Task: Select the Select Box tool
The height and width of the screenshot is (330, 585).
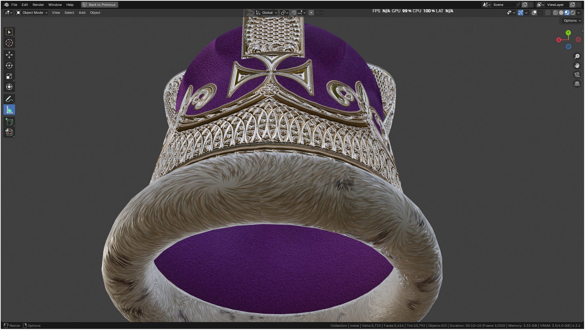Action: pyautogui.click(x=9, y=32)
